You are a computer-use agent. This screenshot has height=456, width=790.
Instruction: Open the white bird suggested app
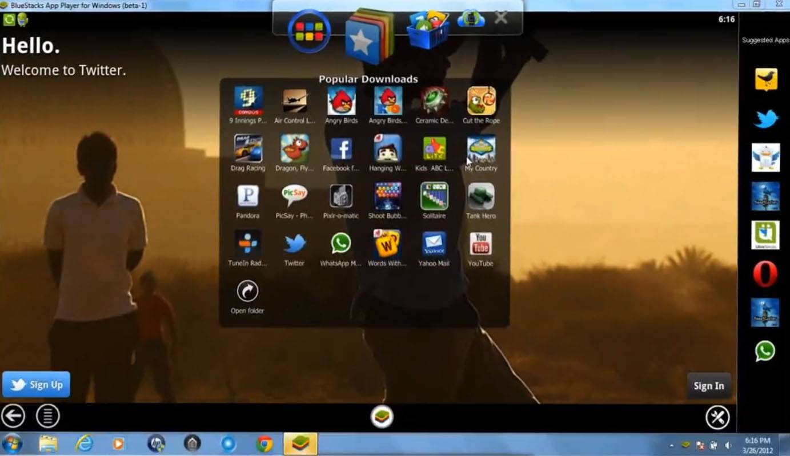[x=765, y=158]
